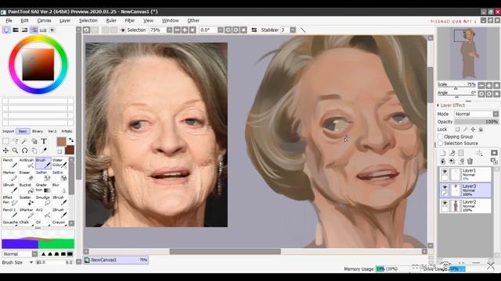Viewport: 501px width, 281px height.
Task: Zoom out navigator with minus button
Action: tap(481, 85)
